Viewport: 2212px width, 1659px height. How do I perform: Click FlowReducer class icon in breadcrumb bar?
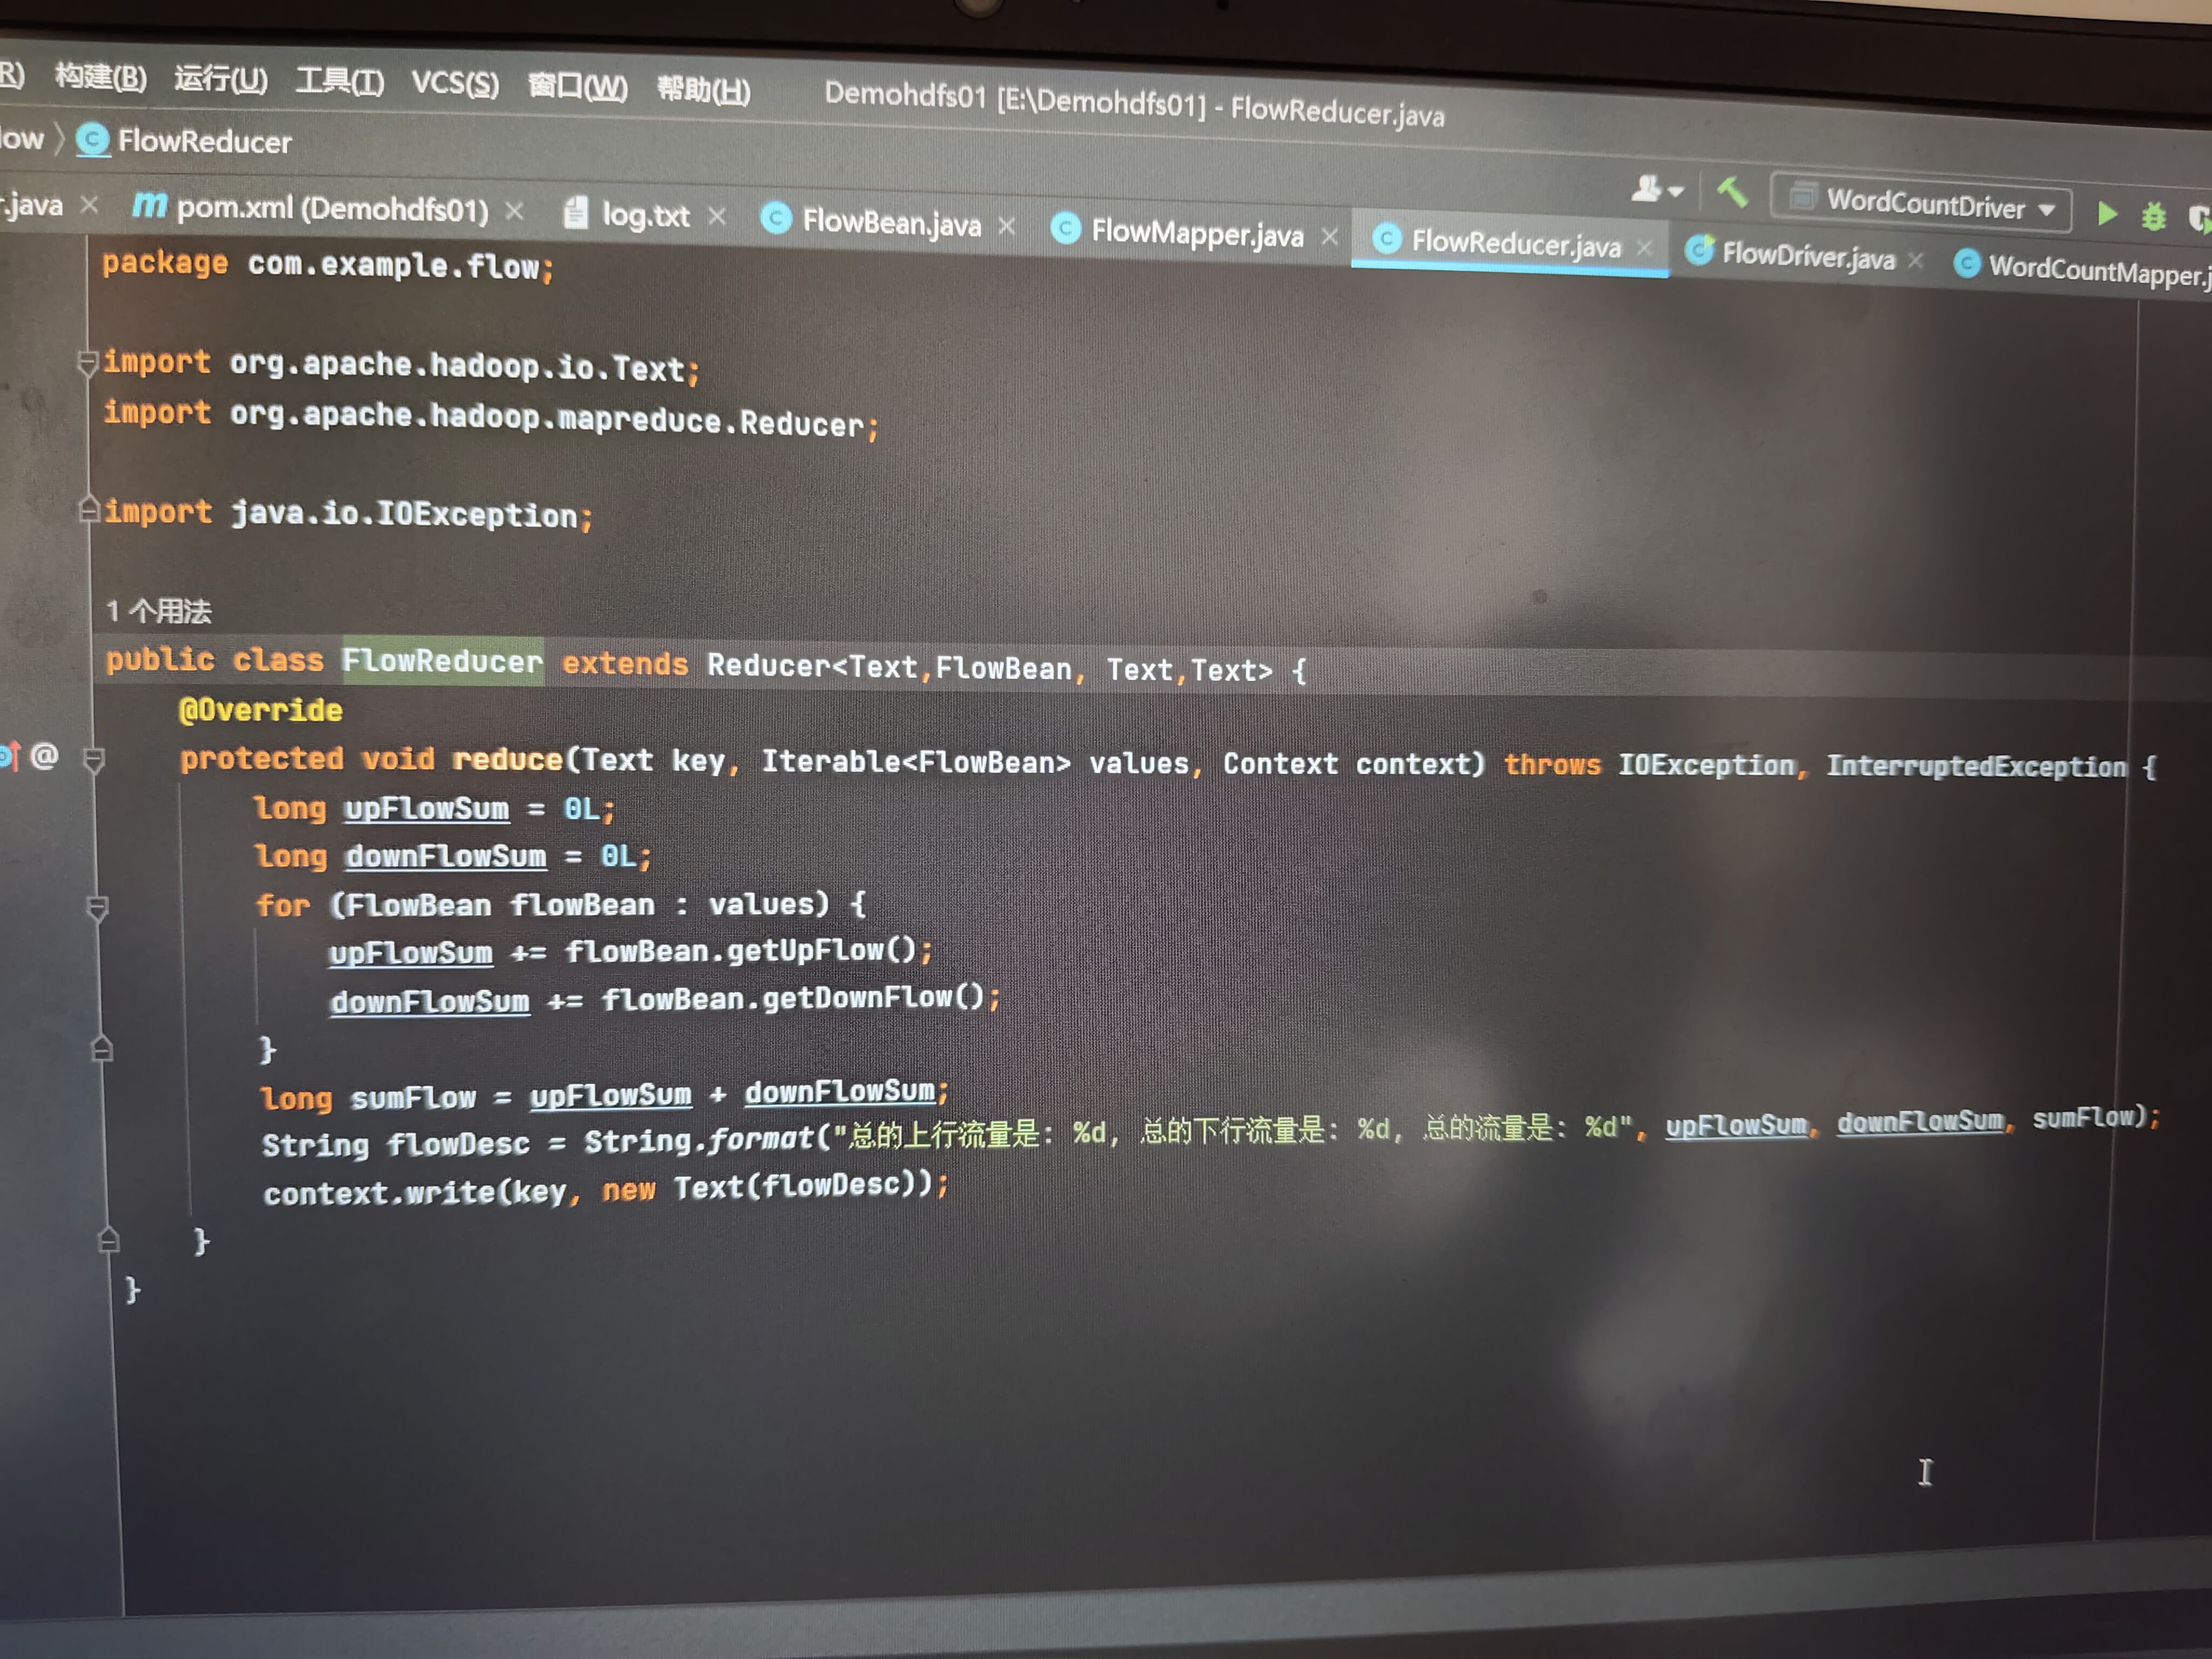pos(93,140)
